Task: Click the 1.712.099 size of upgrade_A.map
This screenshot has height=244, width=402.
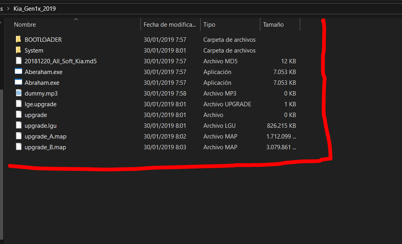Action: pyautogui.click(x=281, y=137)
